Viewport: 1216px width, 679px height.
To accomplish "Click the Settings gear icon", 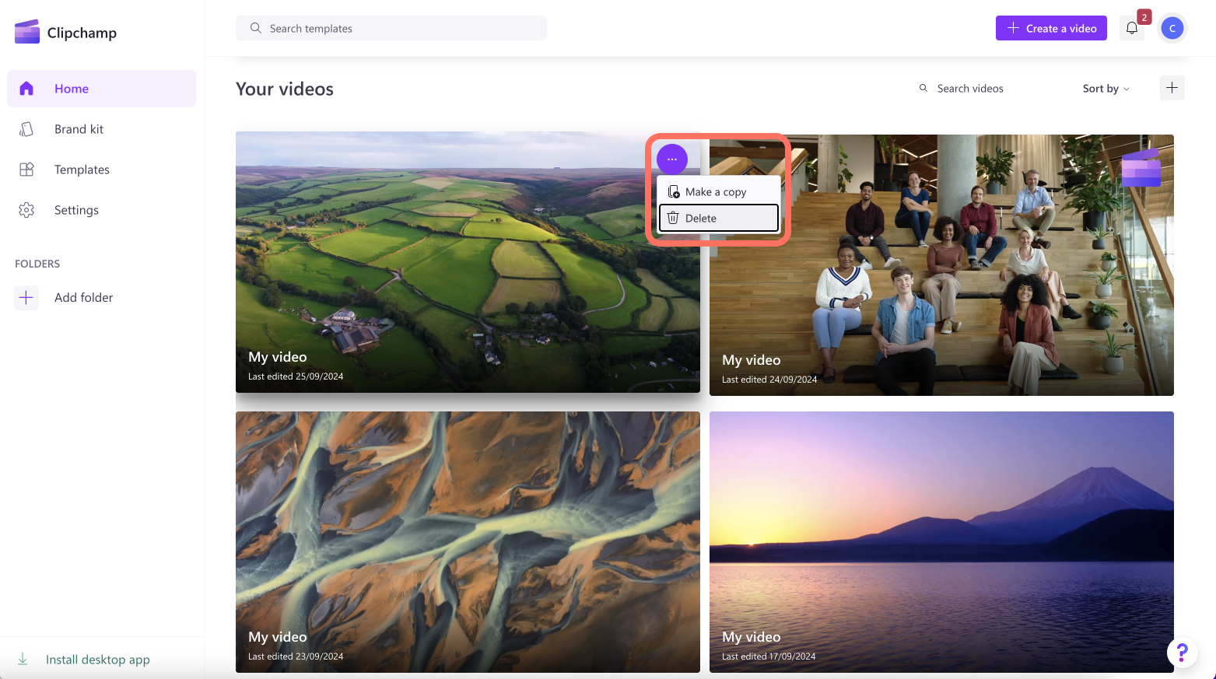I will point(26,210).
